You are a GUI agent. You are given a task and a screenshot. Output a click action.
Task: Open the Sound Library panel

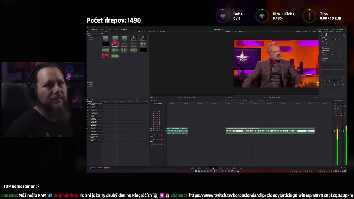coord(115,29)
